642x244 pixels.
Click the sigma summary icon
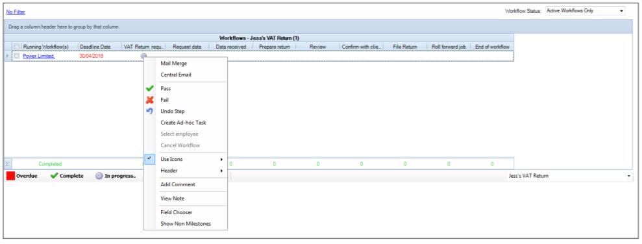point(7,164)
